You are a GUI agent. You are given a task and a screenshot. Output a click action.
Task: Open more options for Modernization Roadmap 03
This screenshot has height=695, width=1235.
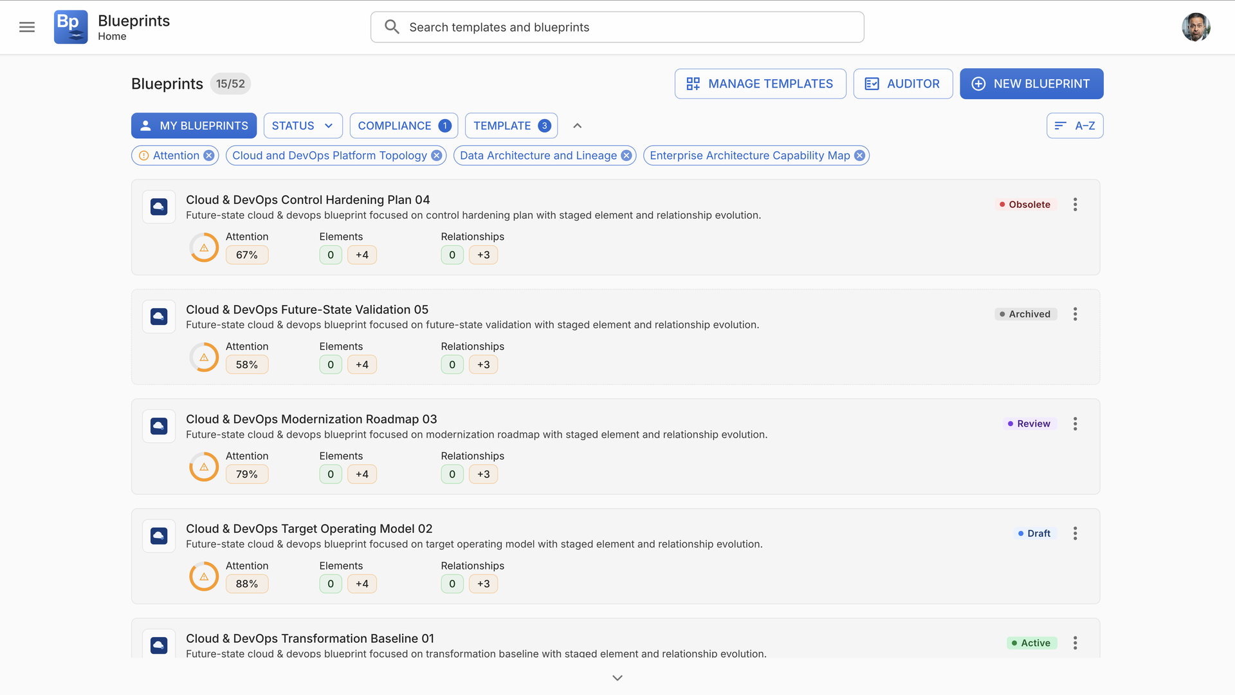coord(1075,423)
